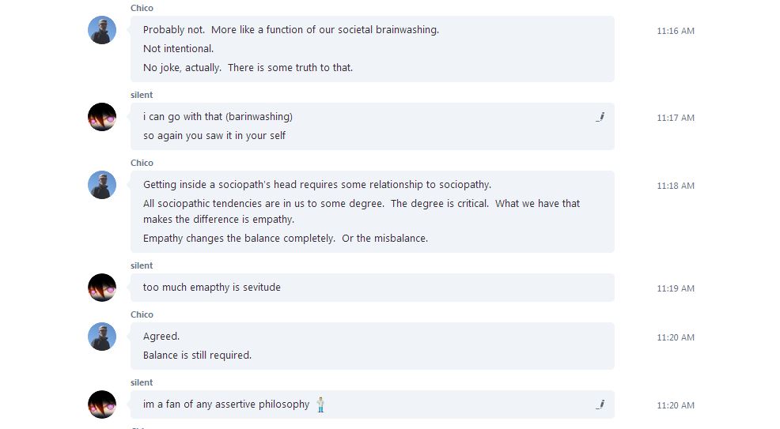The height and width of the screenshot is (429, 780).
Task: Click the 'silent' name above barinwashing message
Action: (x=142, y=95)
